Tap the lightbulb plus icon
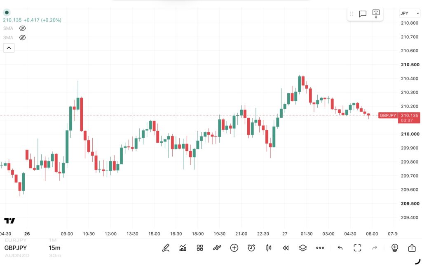 tap(394, 248)
